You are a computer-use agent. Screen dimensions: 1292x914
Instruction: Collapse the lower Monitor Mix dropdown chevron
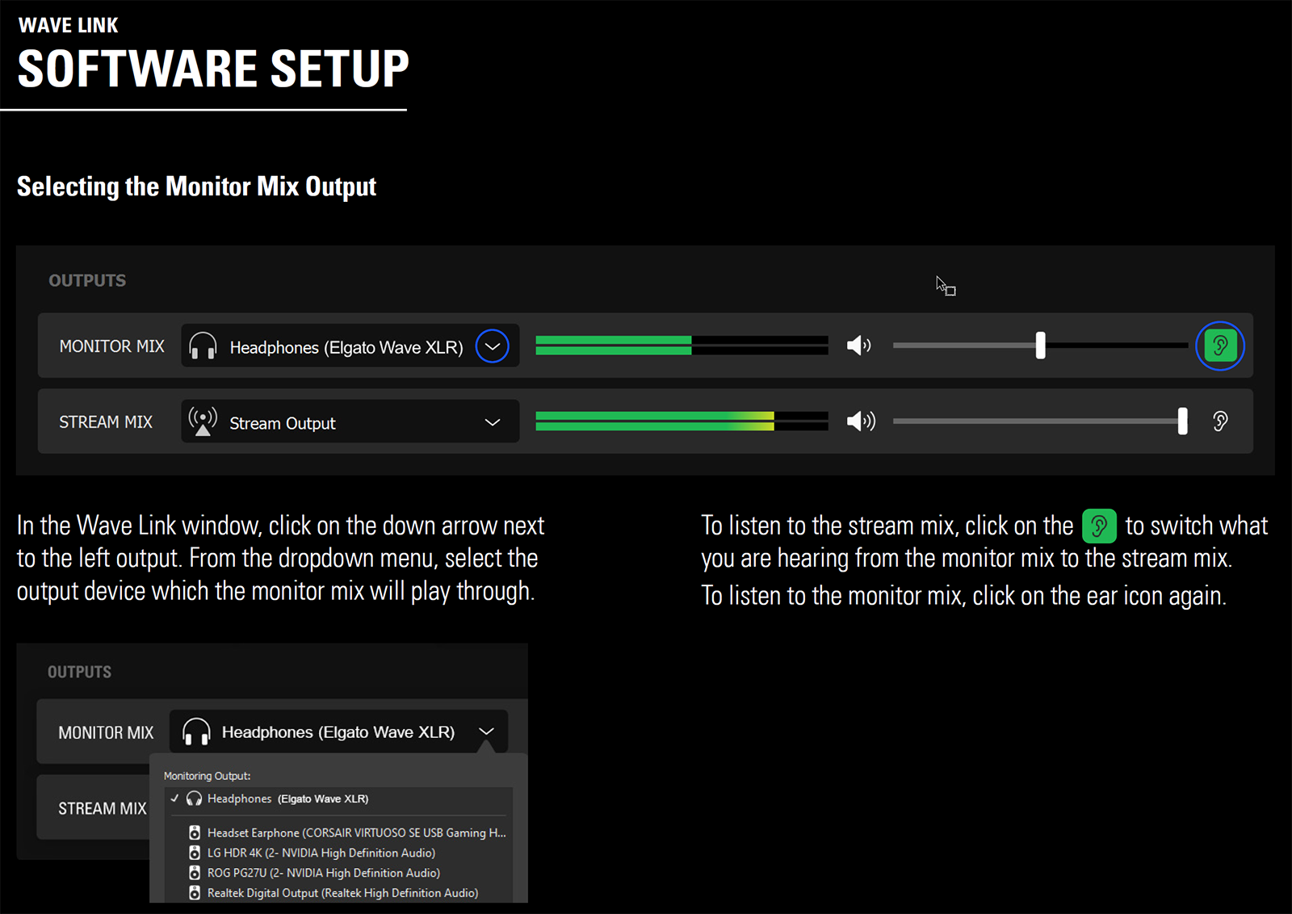click(486, 732)
